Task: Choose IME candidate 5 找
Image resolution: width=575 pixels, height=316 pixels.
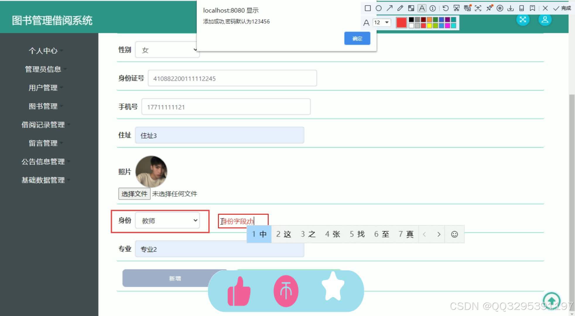Action: [357, 234]
